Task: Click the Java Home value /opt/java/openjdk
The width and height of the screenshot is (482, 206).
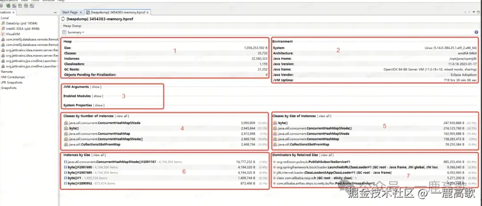Action: (462, 59)
